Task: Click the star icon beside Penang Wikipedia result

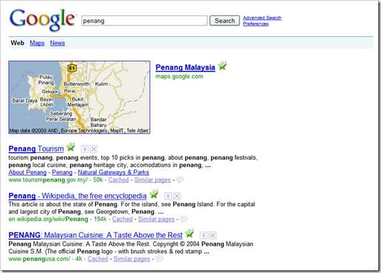Action: [x=154, y=194]
